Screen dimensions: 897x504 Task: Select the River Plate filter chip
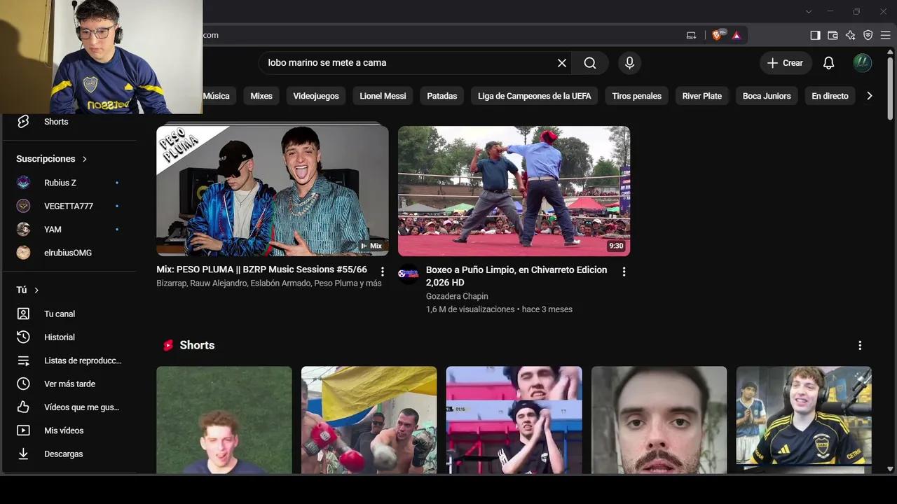[702, 96]
